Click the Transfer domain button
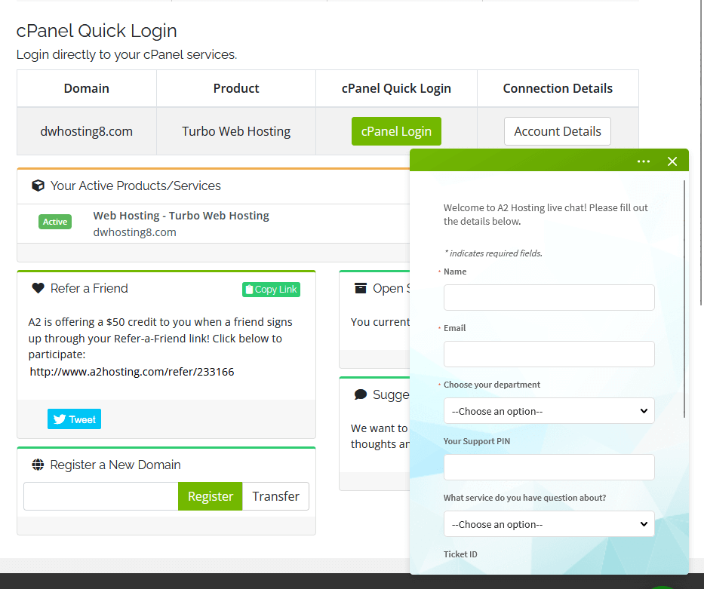Image resolution: width=704 pixels, height=589 pixels. click(275, 496)
